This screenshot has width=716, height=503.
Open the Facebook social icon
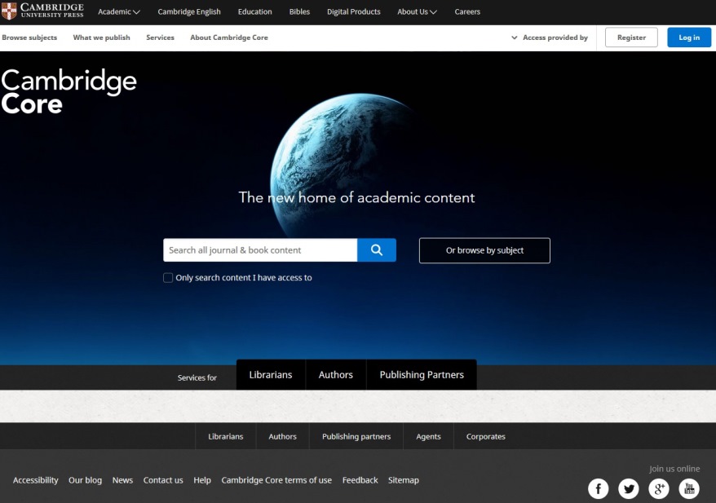pos(599,489)
